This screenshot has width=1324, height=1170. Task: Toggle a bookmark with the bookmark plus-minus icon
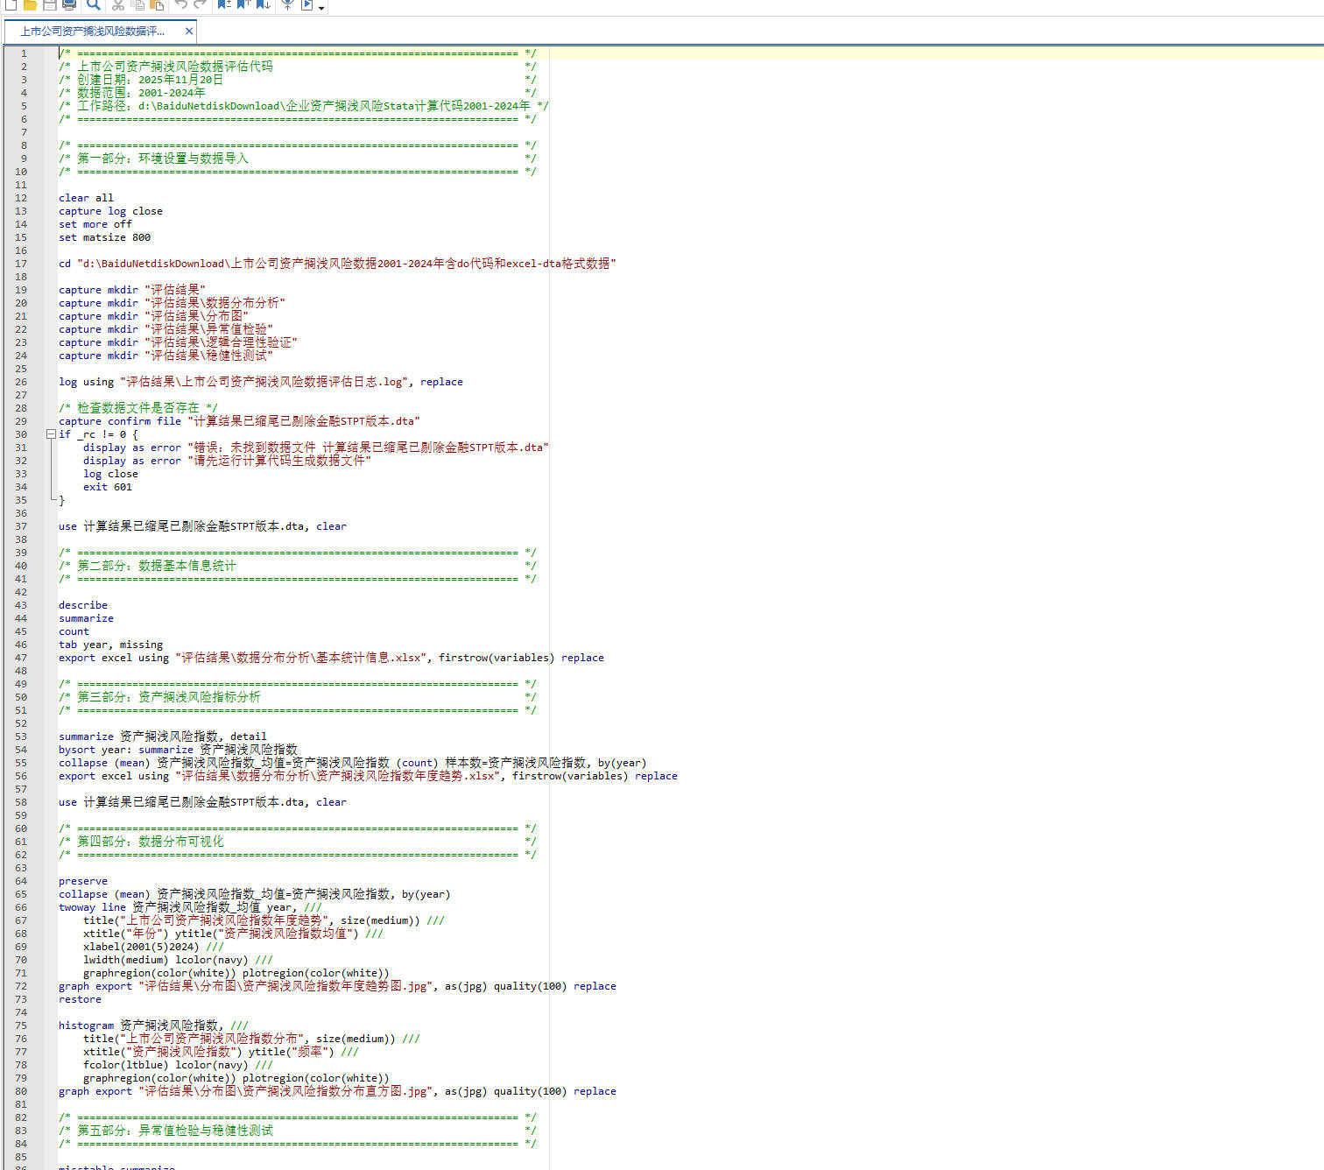pyautogui.click(x=224, y=4)
